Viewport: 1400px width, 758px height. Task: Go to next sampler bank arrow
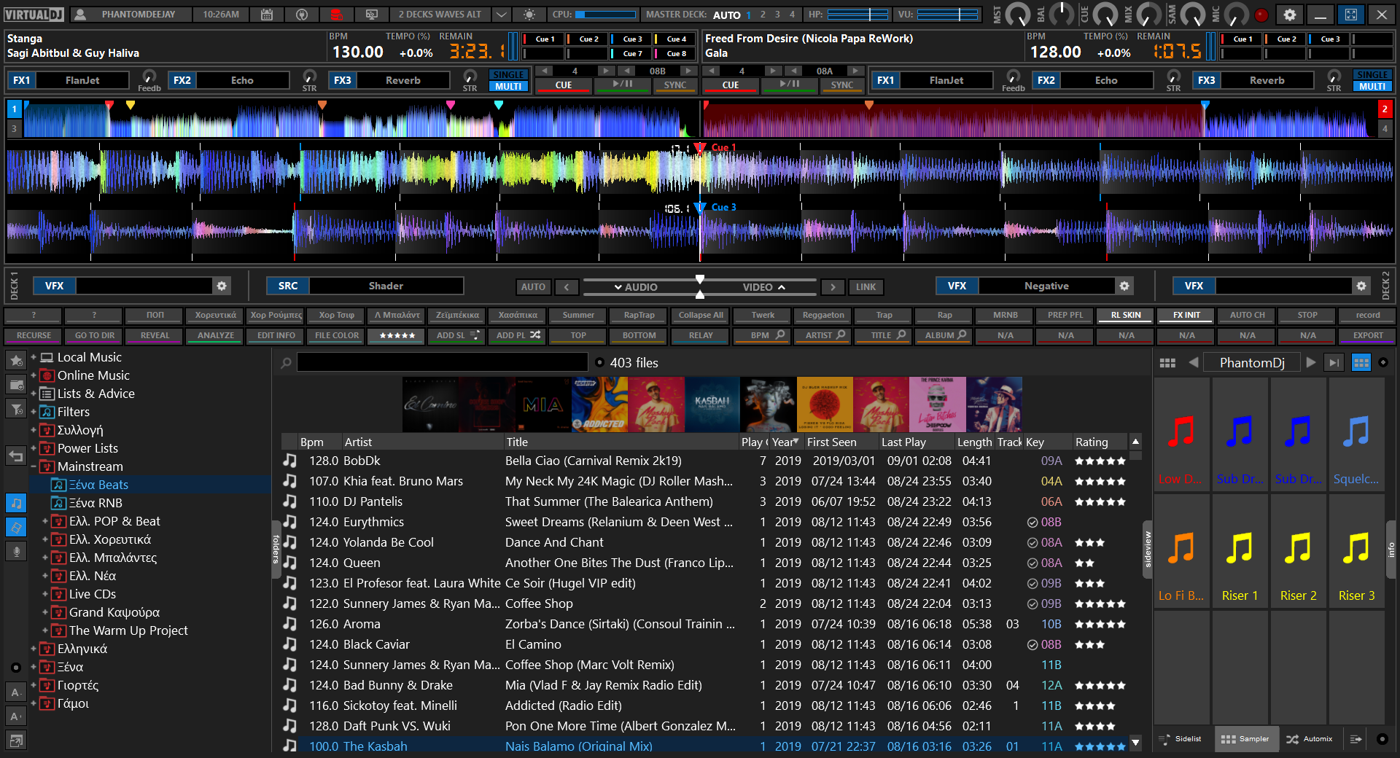tap(1311, 363)
